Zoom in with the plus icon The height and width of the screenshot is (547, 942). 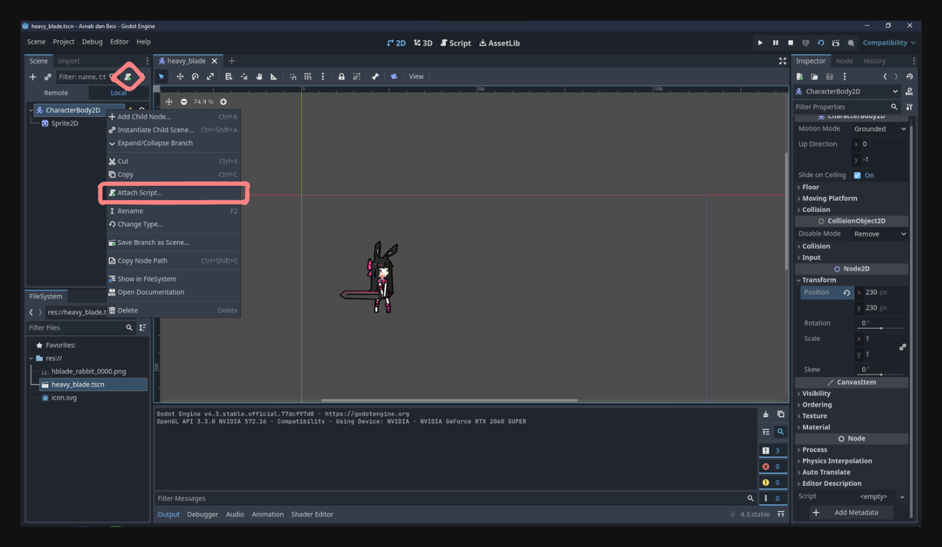pos(223,102)
